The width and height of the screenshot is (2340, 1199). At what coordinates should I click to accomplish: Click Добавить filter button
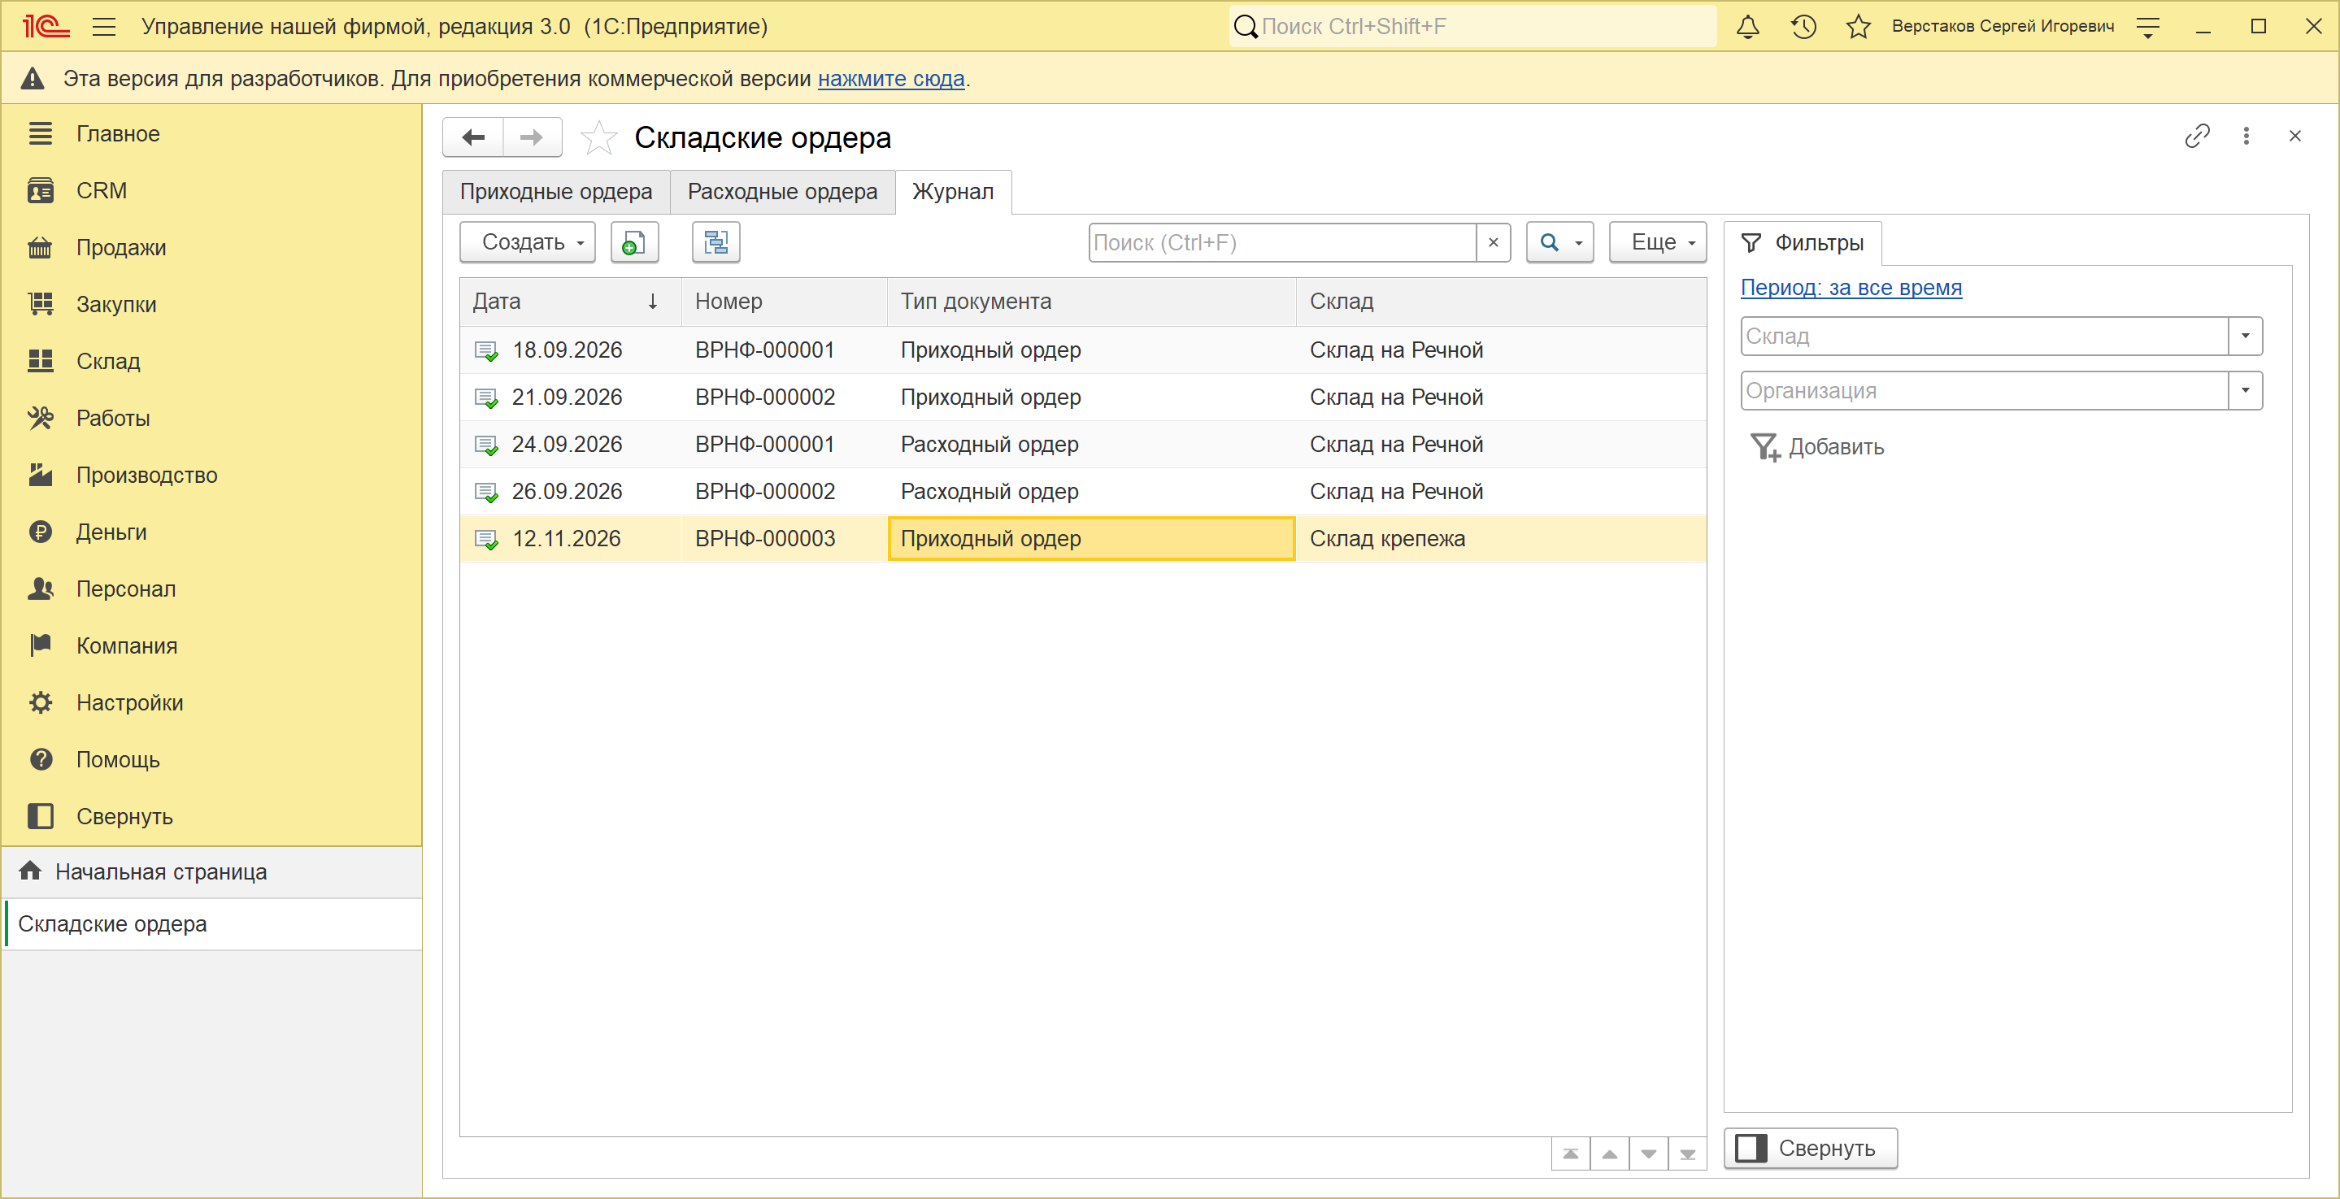point(1816,447)
